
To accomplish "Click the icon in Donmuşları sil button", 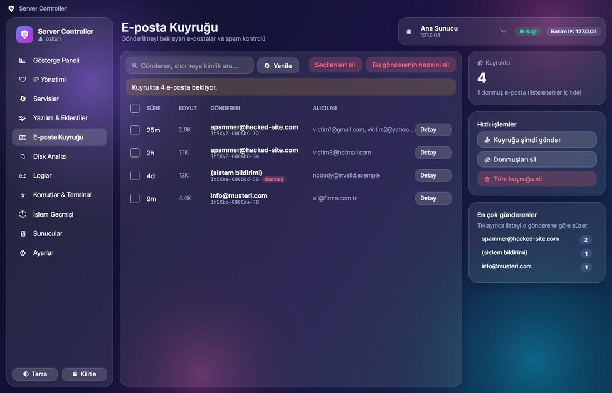I will [x=487, y=159].
